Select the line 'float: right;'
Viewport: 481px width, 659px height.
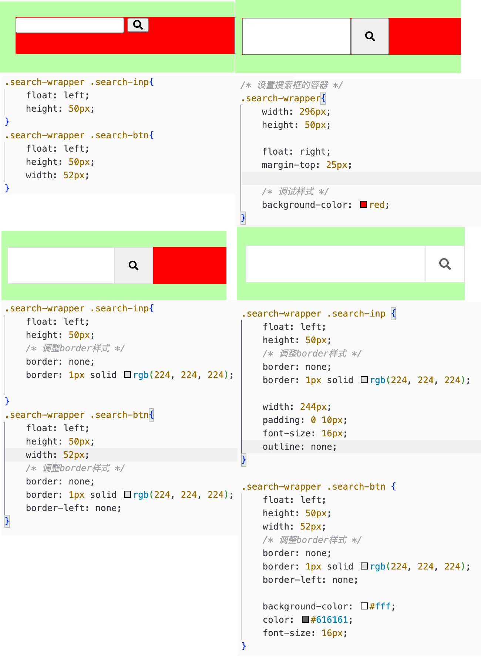296,152
